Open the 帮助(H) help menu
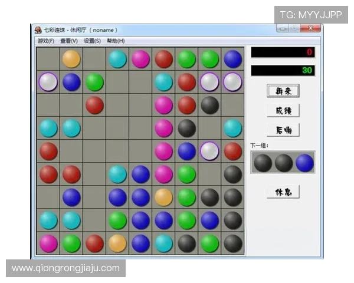354x283 pixels. [116, 41]
